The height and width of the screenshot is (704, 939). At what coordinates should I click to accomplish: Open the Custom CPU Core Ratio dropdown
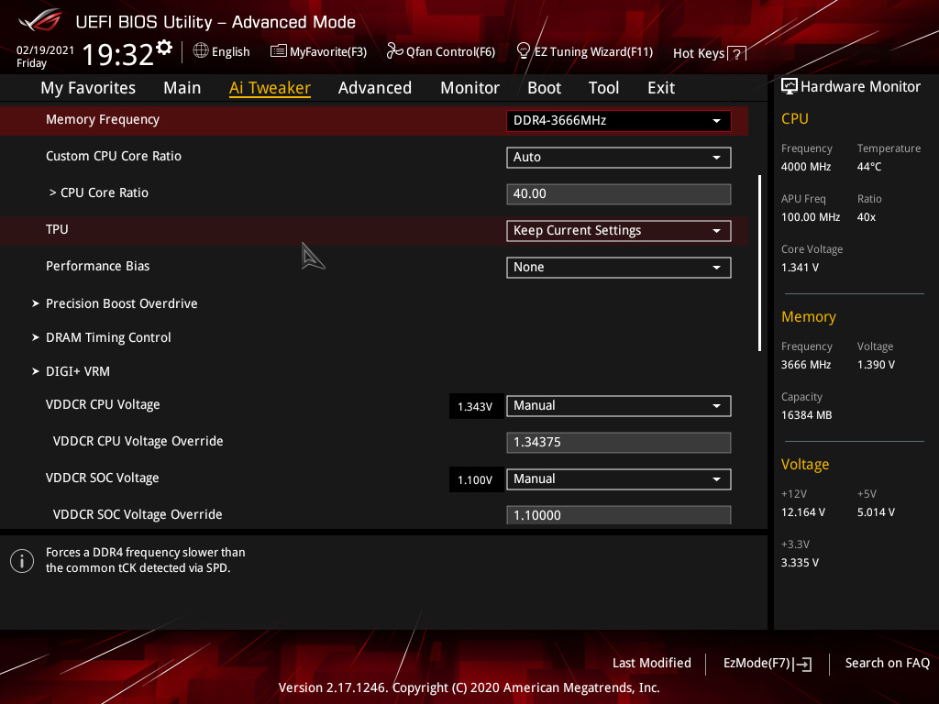[x=619, y=158]
